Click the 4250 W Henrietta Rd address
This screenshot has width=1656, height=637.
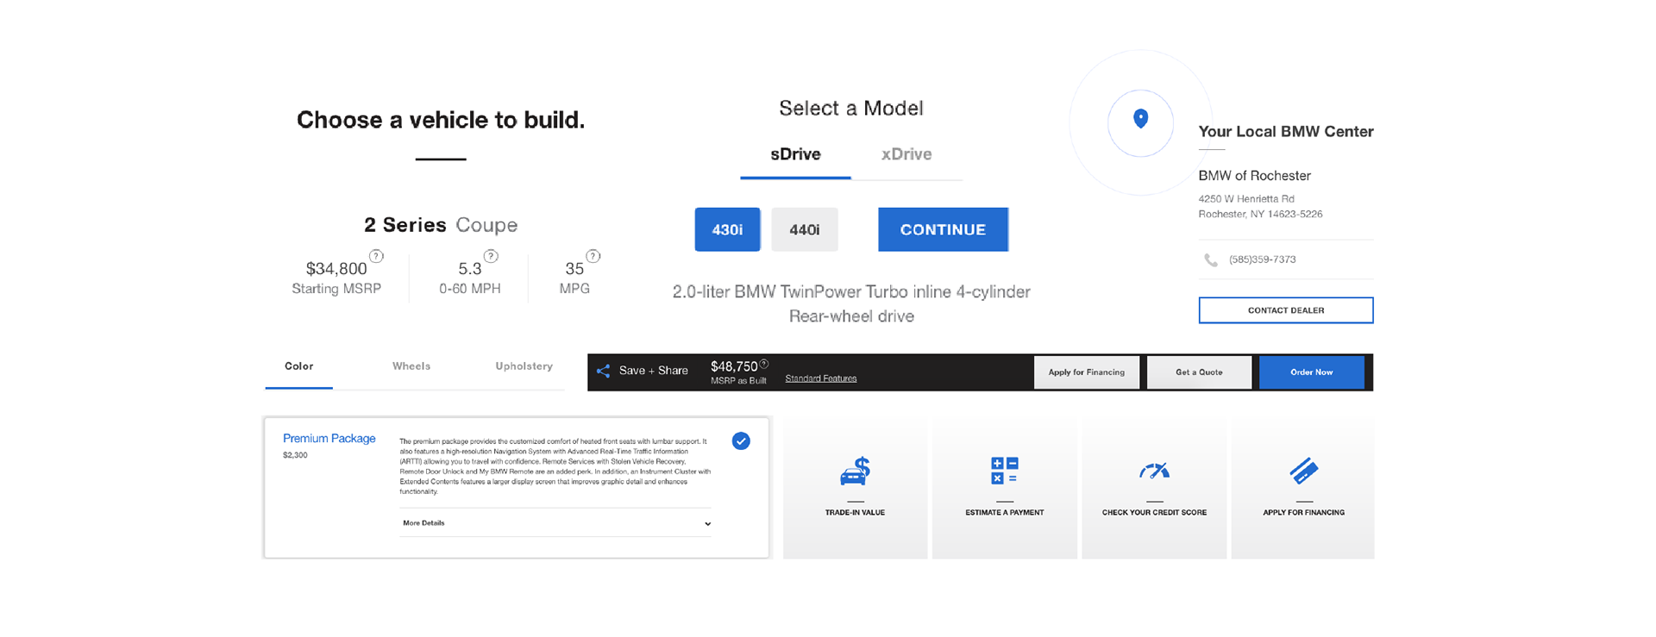coord(1246,199)
